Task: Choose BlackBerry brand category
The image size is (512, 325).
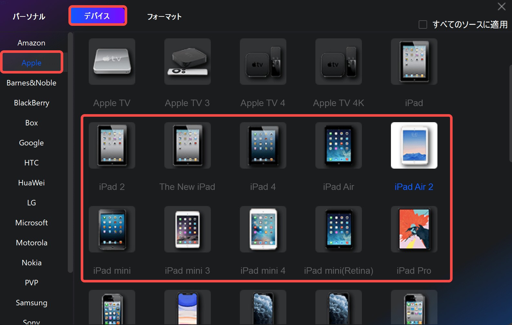Action: (31, 103)
